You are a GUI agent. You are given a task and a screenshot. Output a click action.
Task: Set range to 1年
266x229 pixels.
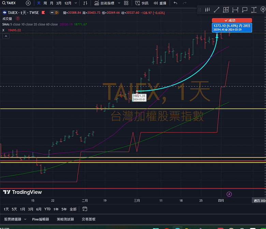coord(56,209)
